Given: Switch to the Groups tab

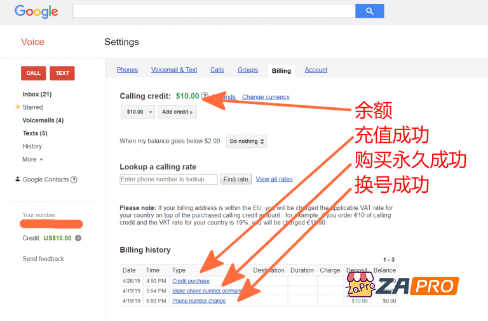Looking at the screenshot, I should pyautogui.click(x=248, y=70).
